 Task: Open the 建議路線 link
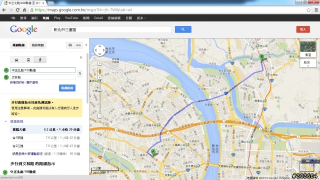coord(16,121)
